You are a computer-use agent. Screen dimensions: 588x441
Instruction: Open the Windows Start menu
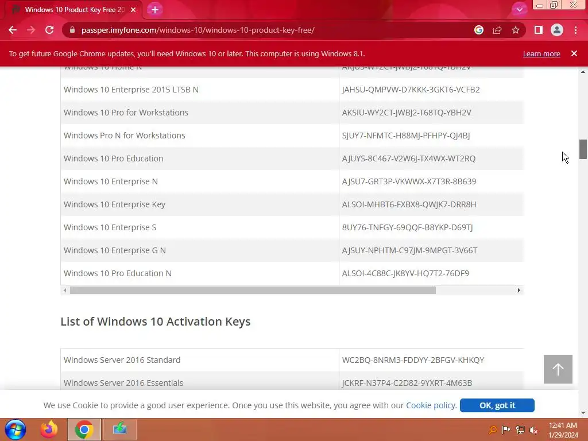15,430
